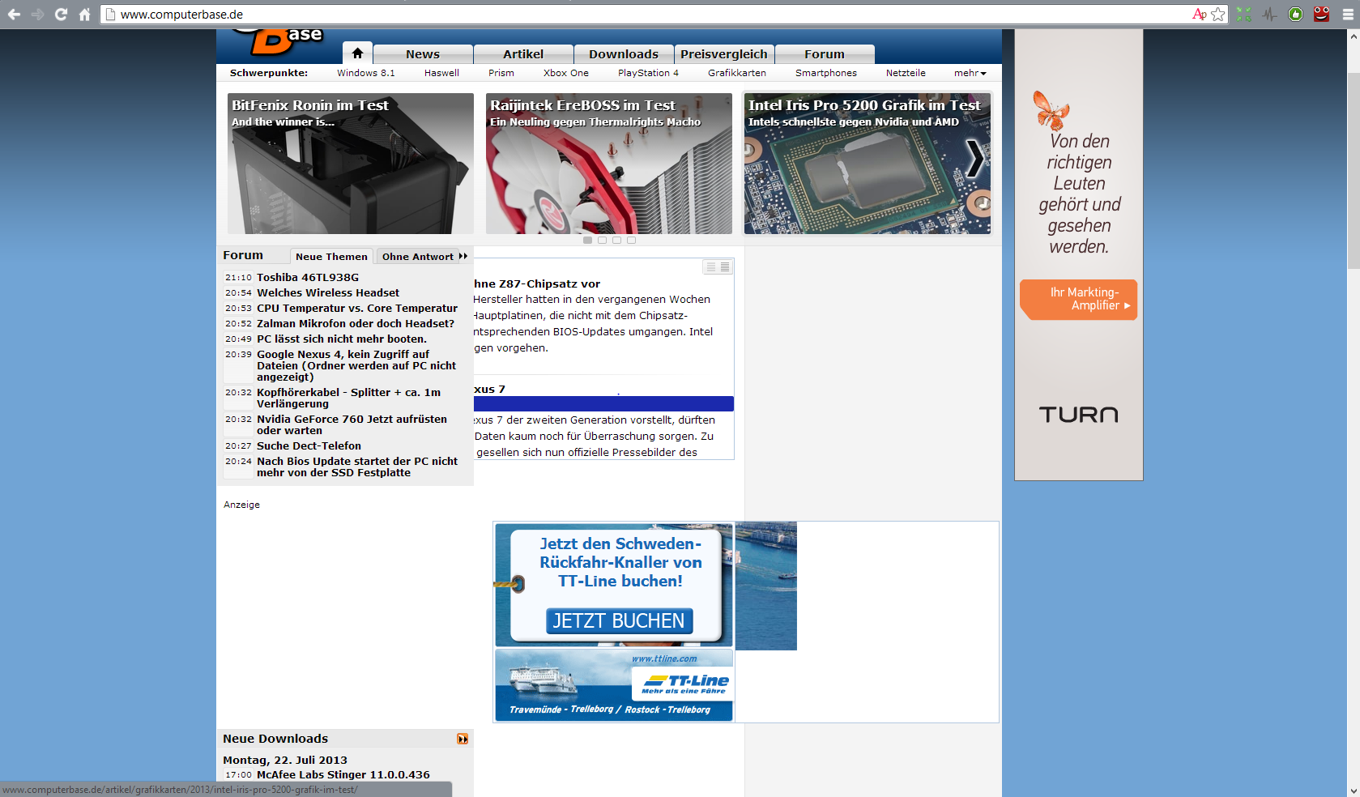Click the red smiley face extension icon
1360x797 pixels.
[1321, 14]
